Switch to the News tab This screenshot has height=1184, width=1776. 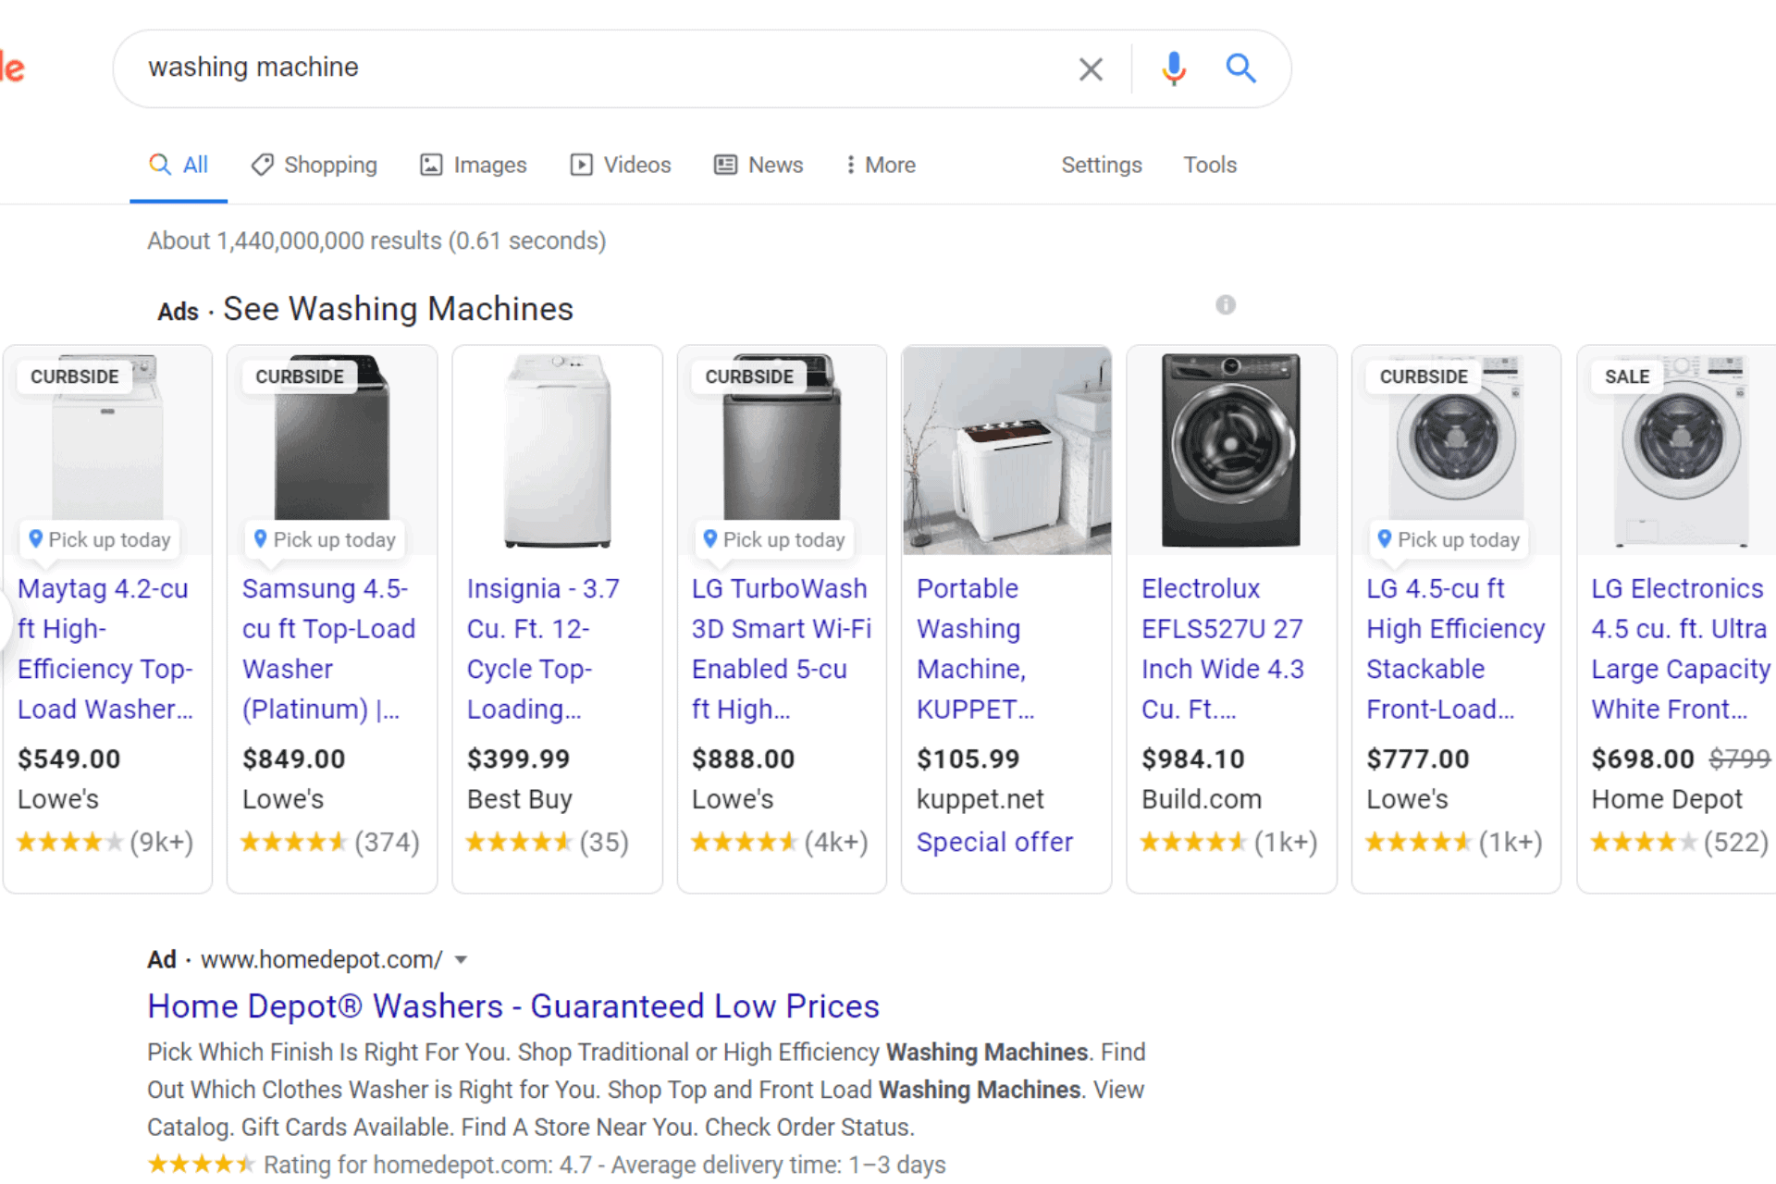coord(758,165)
